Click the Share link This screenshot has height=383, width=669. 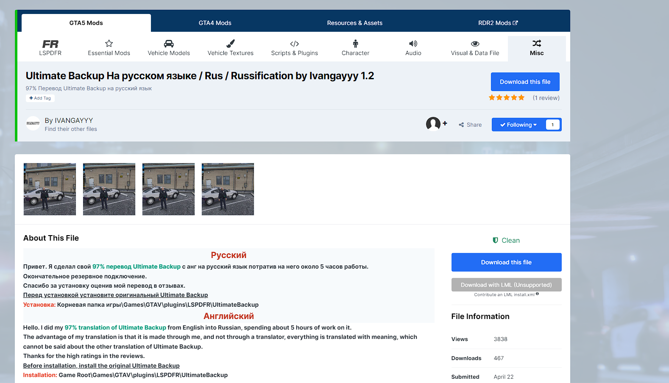(470, 125)
